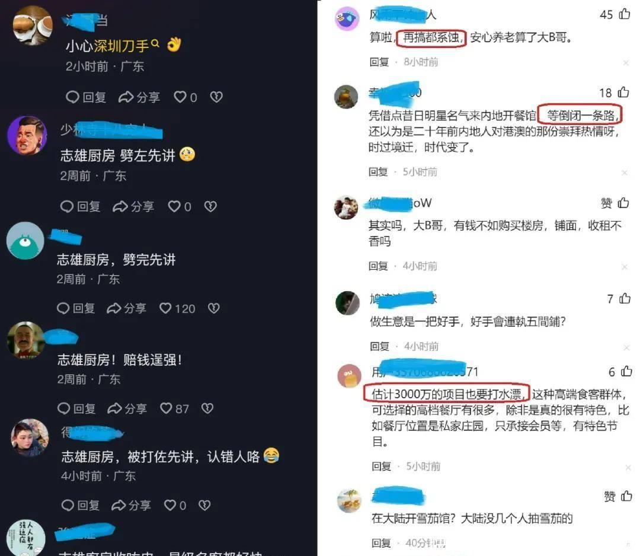
Task: Dismiss the '算啦，再搞都系蚀' comment with its ×
Action: click(x=626, y=63)
